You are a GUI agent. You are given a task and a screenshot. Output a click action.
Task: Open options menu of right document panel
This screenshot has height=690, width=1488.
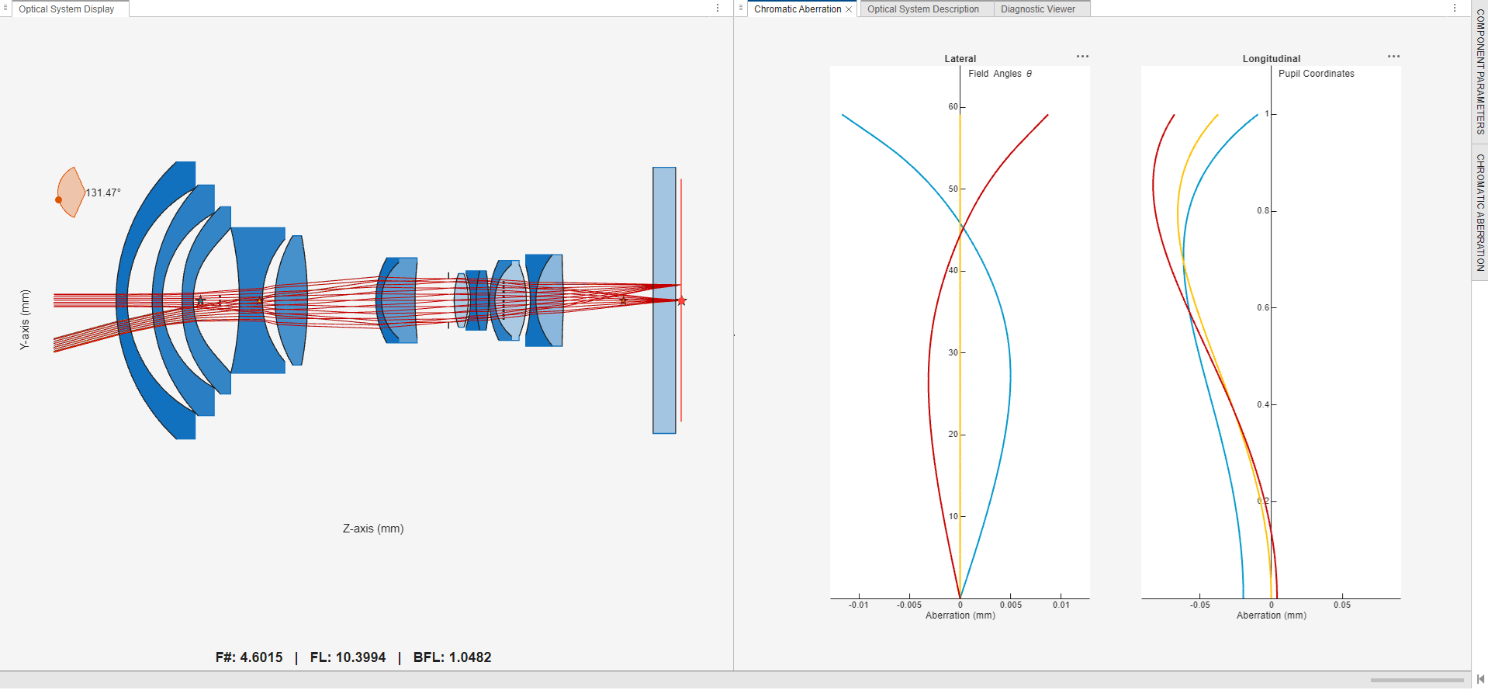1455,8
